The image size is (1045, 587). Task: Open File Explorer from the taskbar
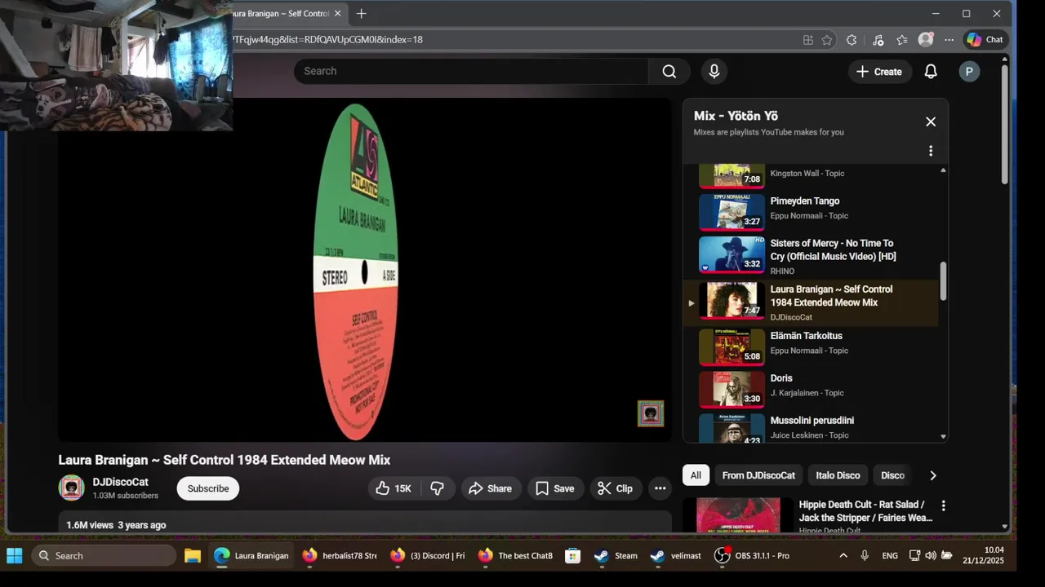tap(193, 556)
